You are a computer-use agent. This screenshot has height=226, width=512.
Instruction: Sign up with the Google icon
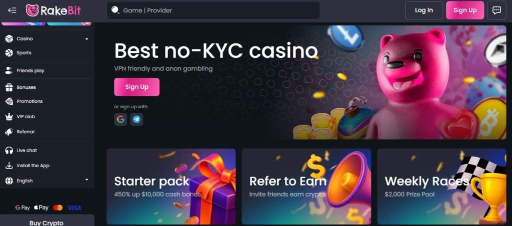click(120, 119)
